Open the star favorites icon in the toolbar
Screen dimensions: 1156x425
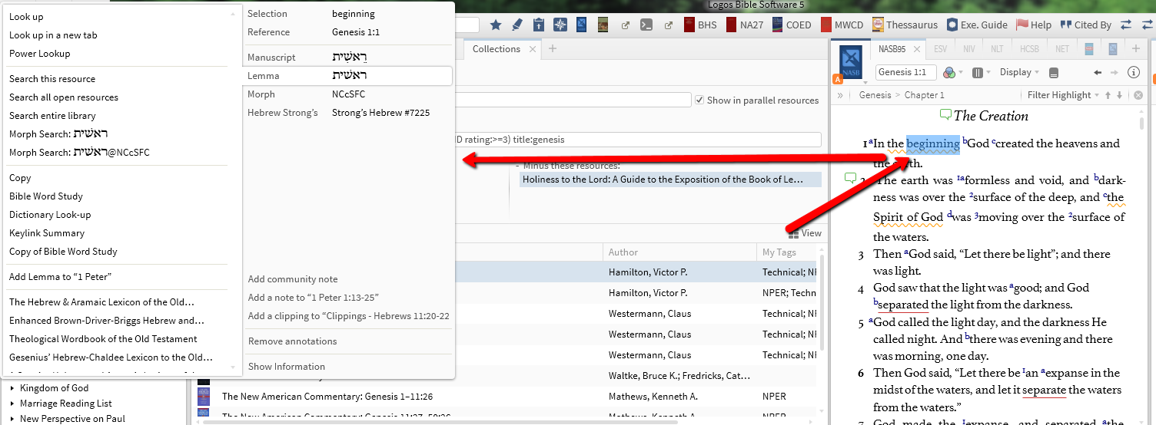(x=496, y=25)
